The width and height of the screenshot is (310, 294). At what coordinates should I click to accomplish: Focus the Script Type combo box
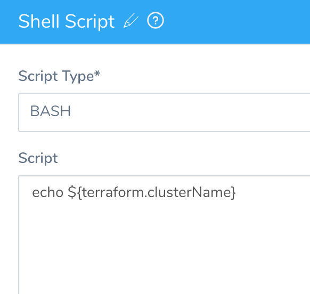[x=164, y=112]
